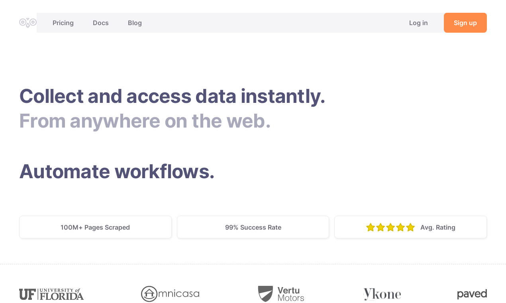
Task: Click the Avg. Rating card
Action: click(x=410, y=227)
